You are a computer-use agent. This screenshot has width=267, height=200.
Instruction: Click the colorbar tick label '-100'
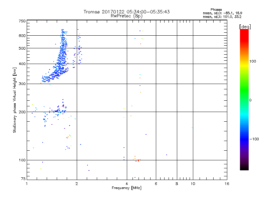click(x=254, y=139)
